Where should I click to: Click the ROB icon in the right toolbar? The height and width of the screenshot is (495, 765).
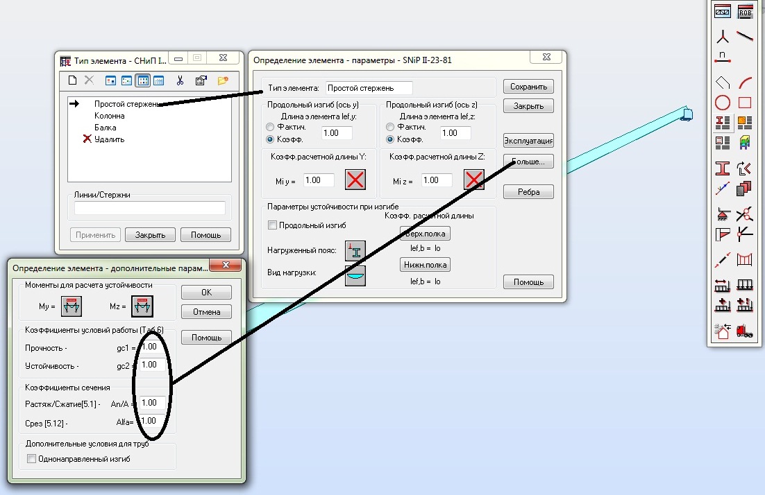(x=745, y=12)
